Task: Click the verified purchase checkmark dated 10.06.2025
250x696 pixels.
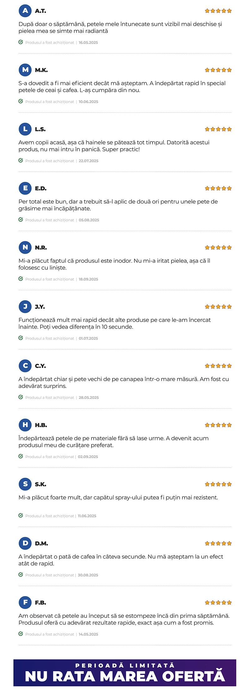Action: tap(21, 101)
